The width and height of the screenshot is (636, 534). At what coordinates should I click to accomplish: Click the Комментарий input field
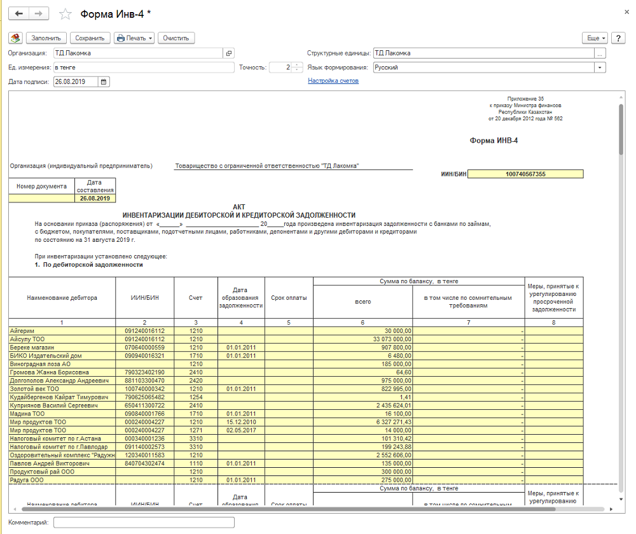click(144, 523)
